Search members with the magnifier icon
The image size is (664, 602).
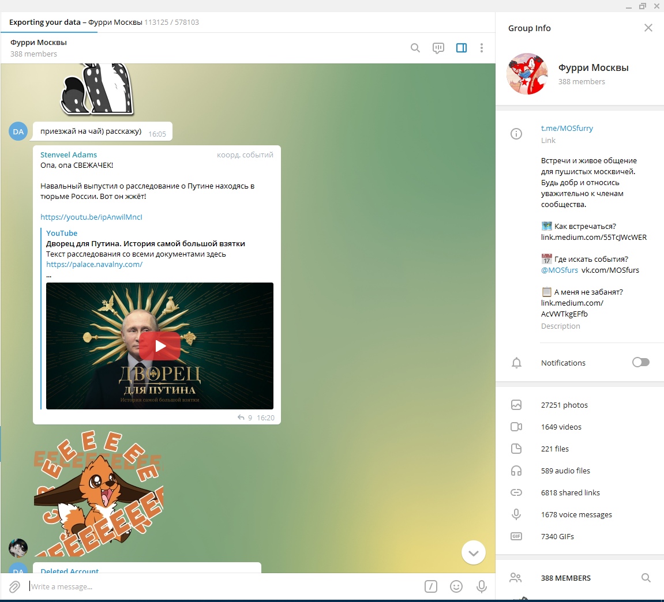(646, 578)
